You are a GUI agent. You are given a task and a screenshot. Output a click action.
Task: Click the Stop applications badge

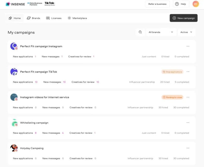[172, 72]
